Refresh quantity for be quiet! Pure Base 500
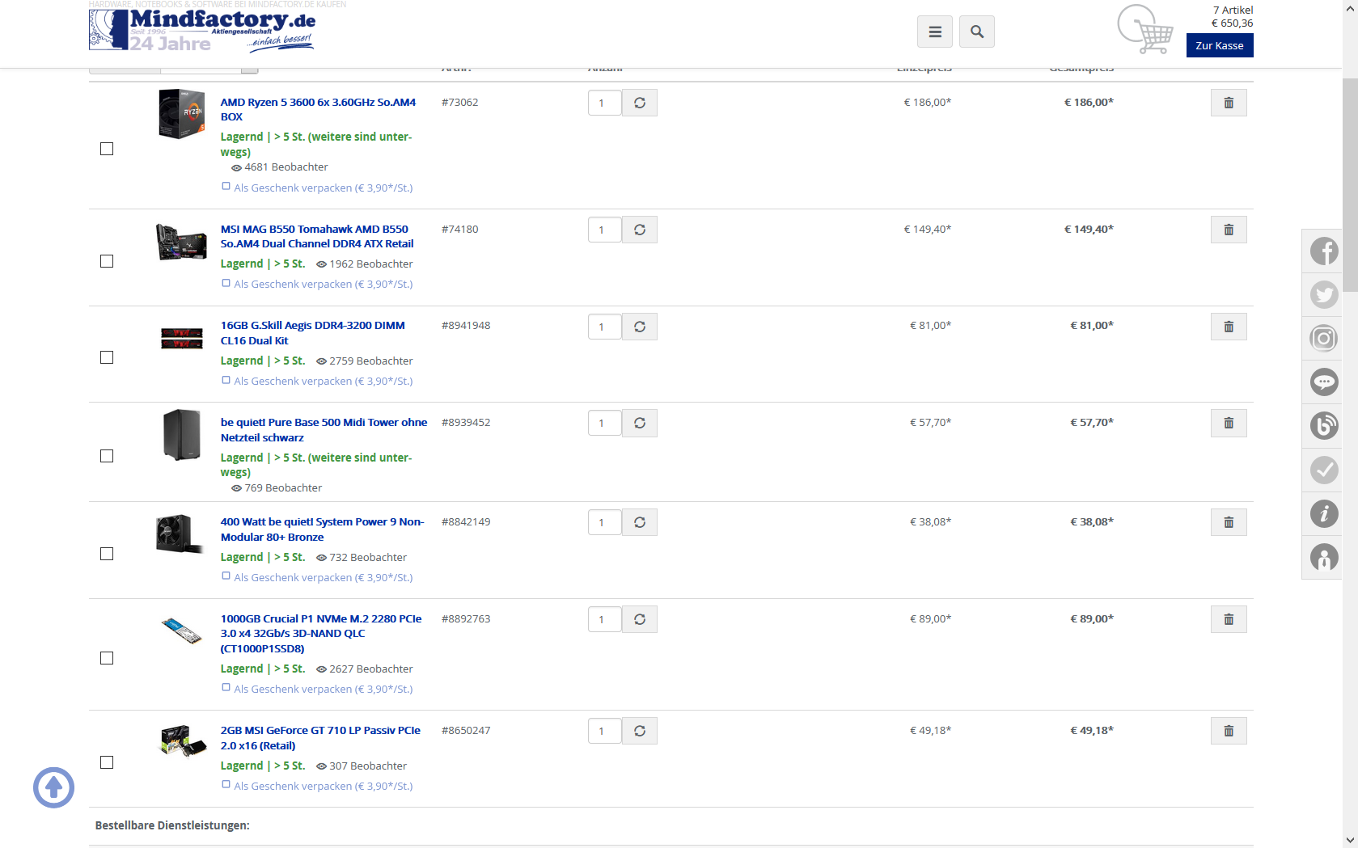1358x848 pixels. tap(640, 423)
